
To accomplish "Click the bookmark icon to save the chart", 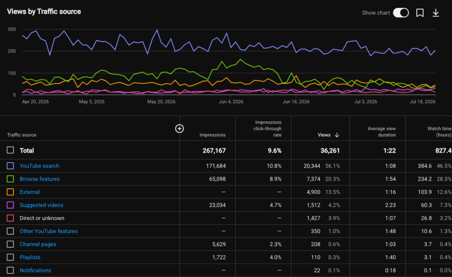I will (x=420, y=13).
